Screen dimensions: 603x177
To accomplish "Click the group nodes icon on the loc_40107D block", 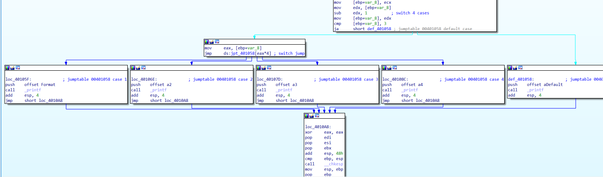I will pyautogui.click(x=269, y=67).
